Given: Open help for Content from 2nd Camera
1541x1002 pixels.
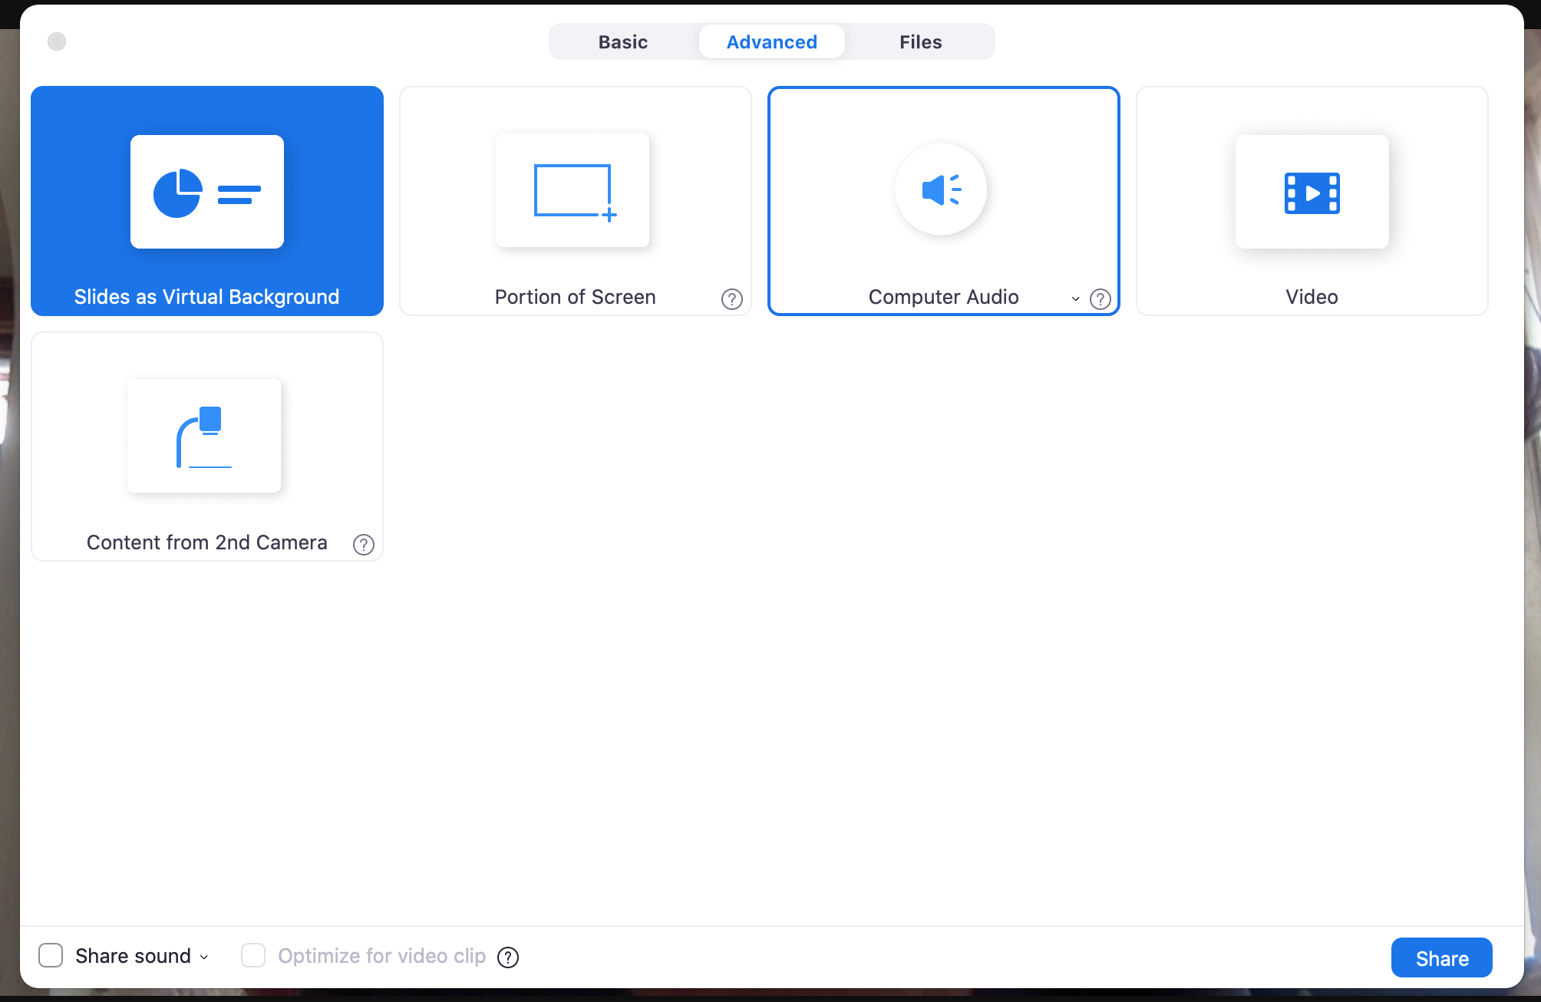Looking at the screenshot, I should click(364, 545).
